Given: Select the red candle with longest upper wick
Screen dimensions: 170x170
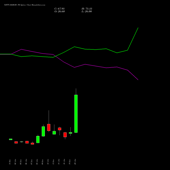Looking at the screenshot, I should (49, 128).
